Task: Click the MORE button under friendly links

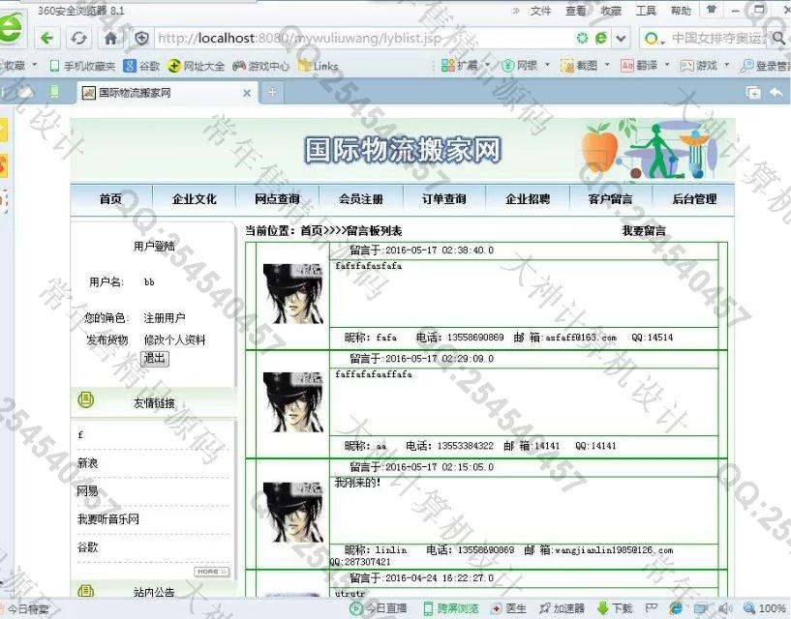Action: click(x=211, y=572)
